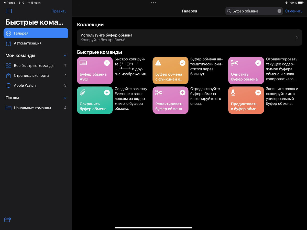Open Страница экспорта list
Screen dimensions: 307x230
click(x=36, y=75)
